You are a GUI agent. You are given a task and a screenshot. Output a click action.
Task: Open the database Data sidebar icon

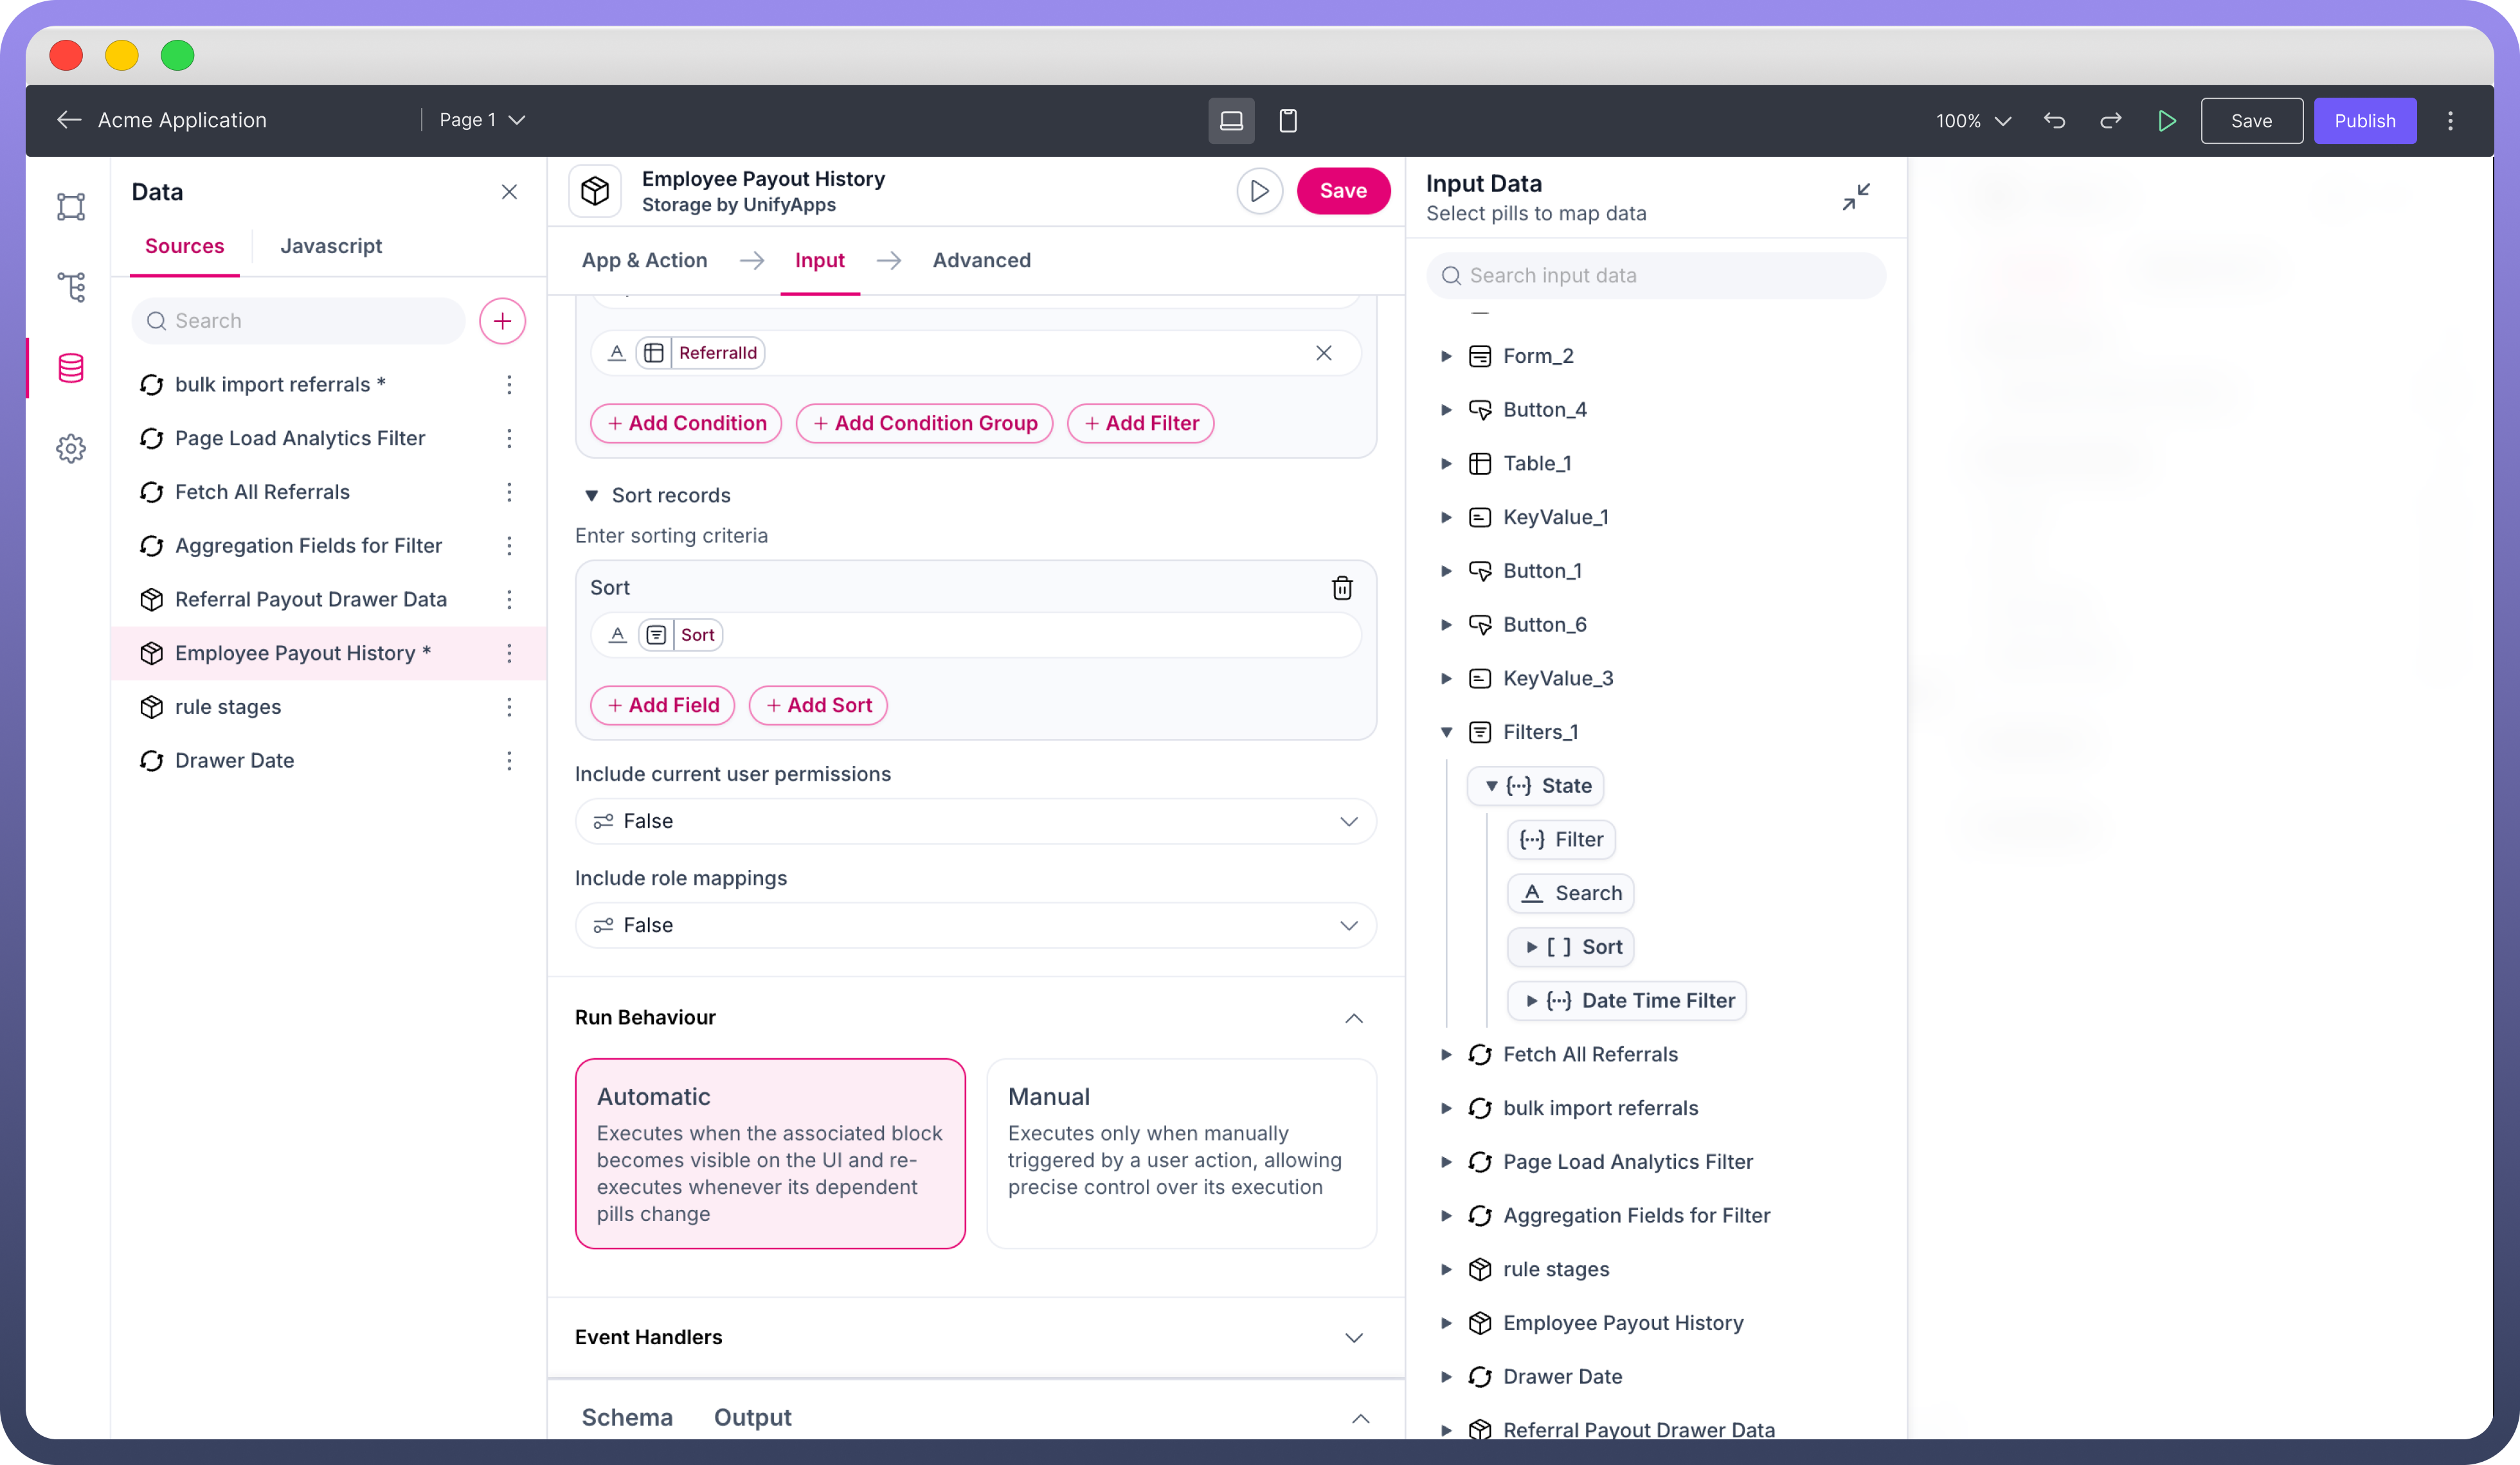pos(71,368)
